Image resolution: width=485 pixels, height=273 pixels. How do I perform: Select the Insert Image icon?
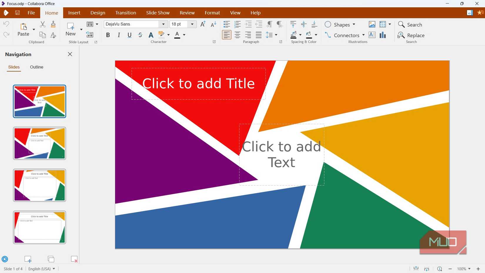point(372,24)
